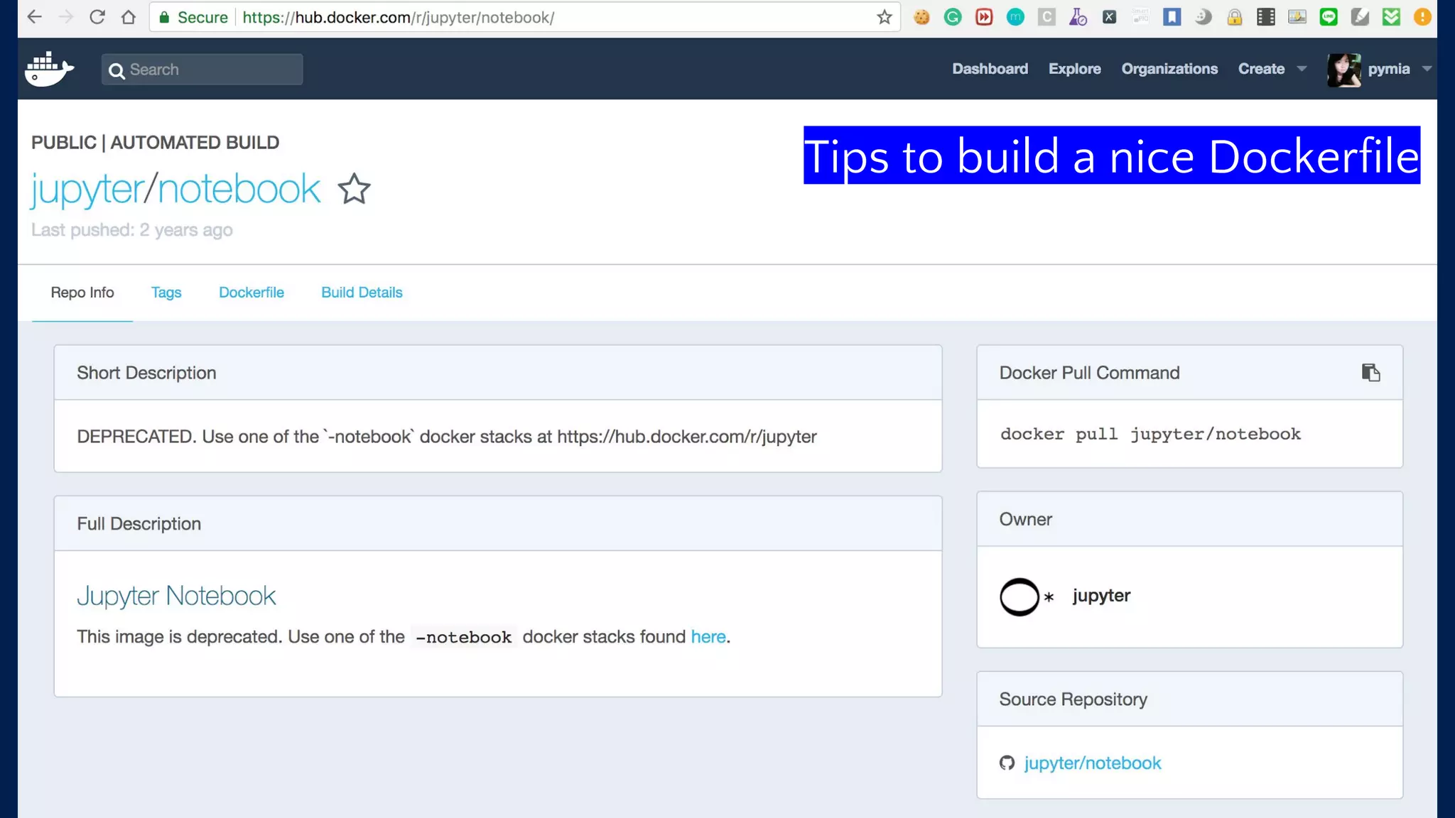Click the browser back arrow
Screen dimensions: 1455x818
pyautogui.click(x=34, y=17)
